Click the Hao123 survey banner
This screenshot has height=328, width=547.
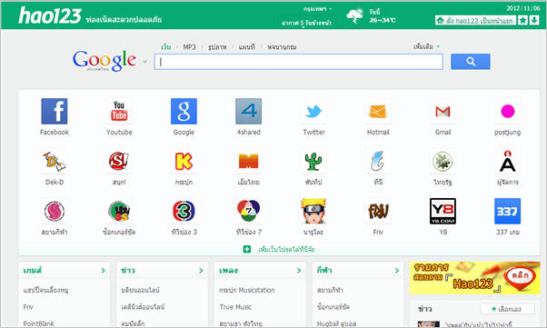[x=475, y=278]
